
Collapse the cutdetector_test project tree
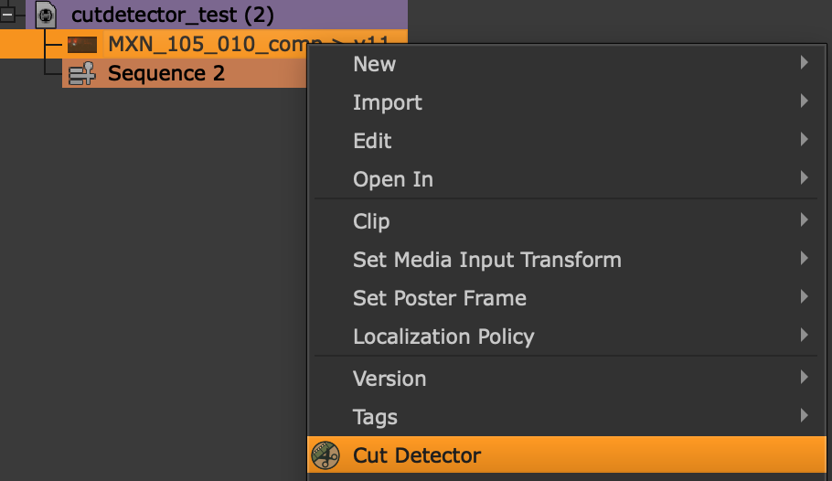[7, 15]
